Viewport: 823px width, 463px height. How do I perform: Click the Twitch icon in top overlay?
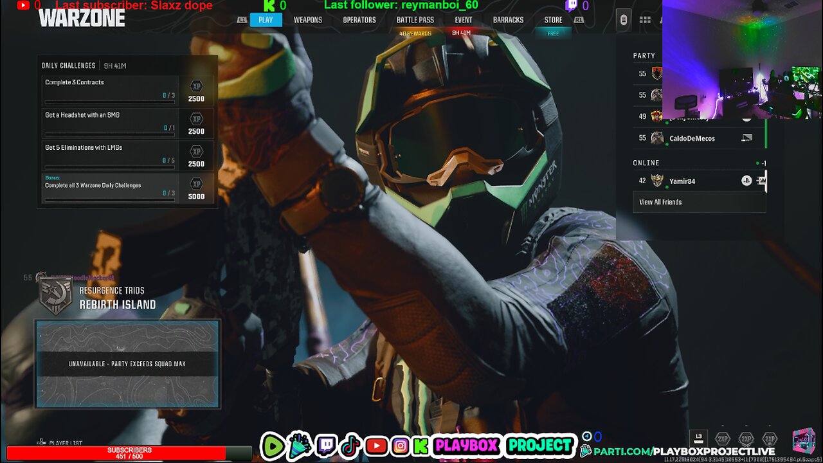coord(571,6)
